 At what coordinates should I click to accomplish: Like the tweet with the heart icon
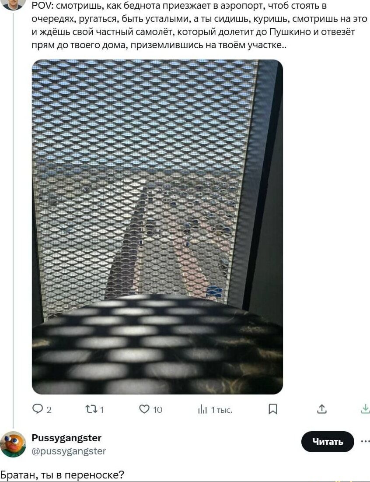[144, 409]
